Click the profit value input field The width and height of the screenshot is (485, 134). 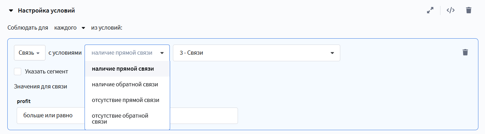(204, 116)
